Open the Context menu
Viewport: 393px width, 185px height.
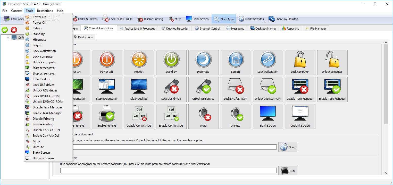coord(16,11)
